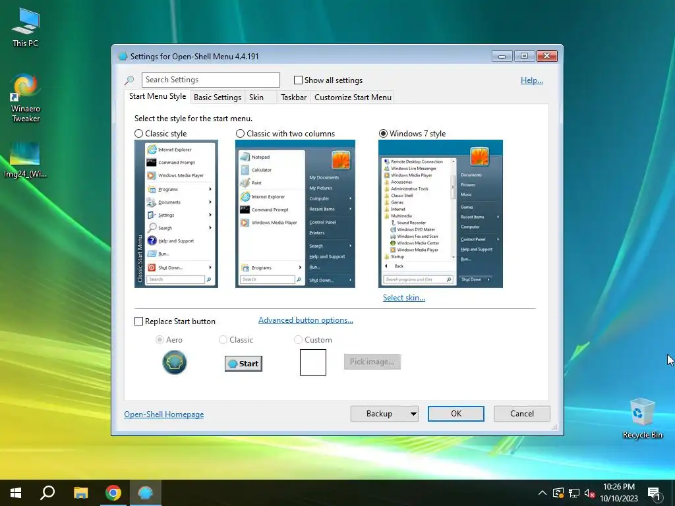This screenshot has width=675, height=506.
Task: Close the Open-Shell settings window
Action: pos(546,56)
